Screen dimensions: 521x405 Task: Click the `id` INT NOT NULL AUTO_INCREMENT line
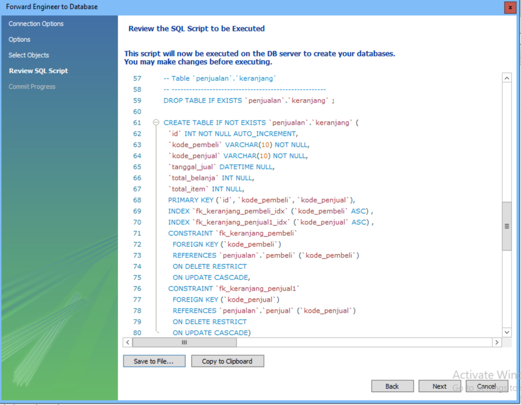tap(233, 134)
